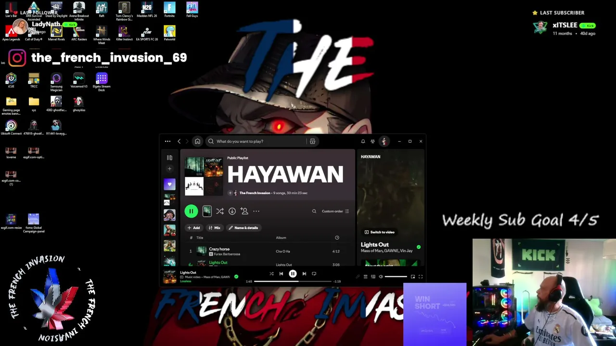This screenshot has height=346, width=616.
Task: Open Spotify notifications bell
Action: click(x=363, y=141)
